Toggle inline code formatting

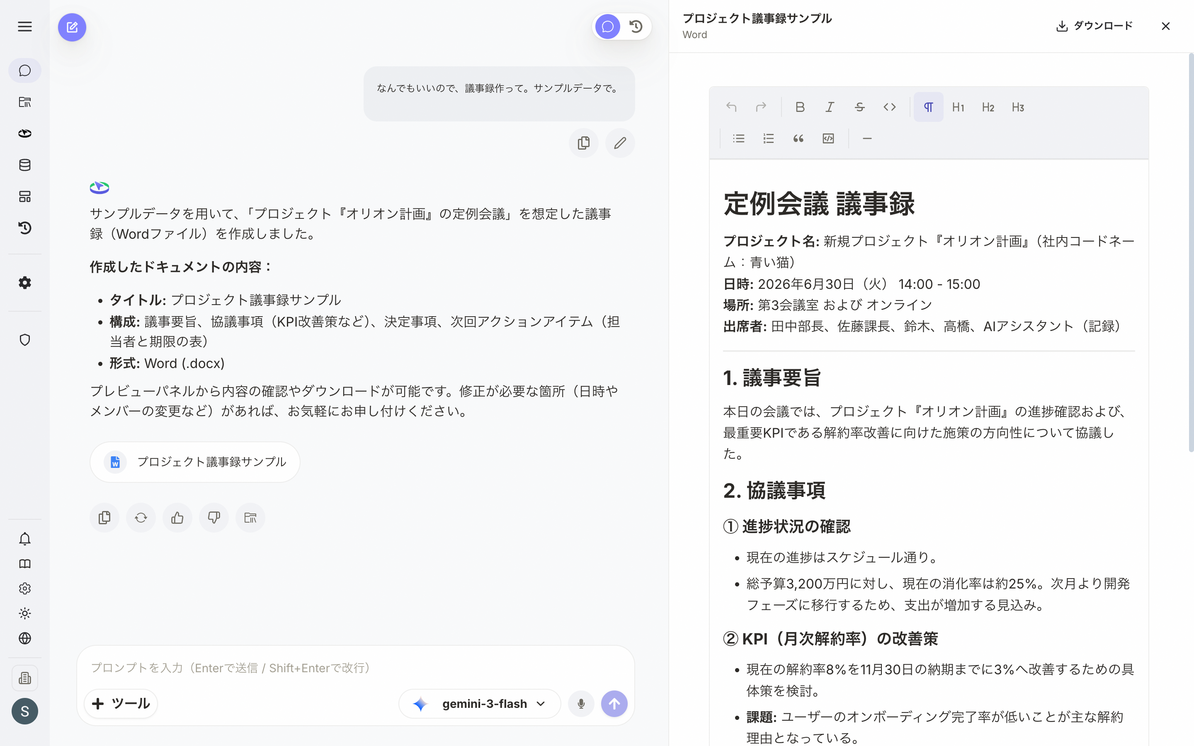pos(890,107)
